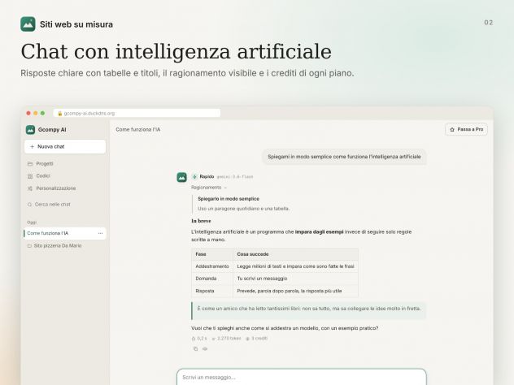Viewport: 514px width, 385px height.
Task: Click the icon right of the copy icon
Action: pyautogui.click(x=205, y=349)
